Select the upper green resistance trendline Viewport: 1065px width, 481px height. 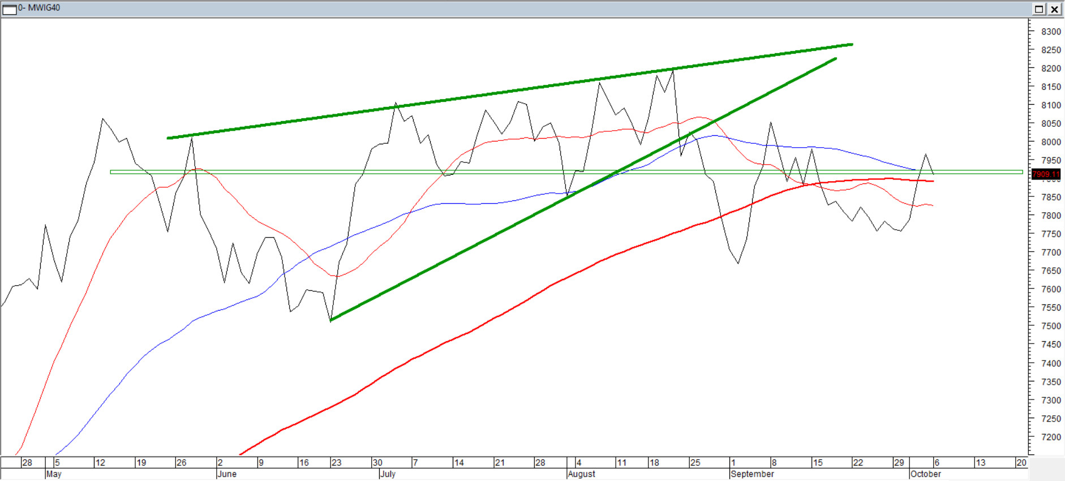click(509, 91)
